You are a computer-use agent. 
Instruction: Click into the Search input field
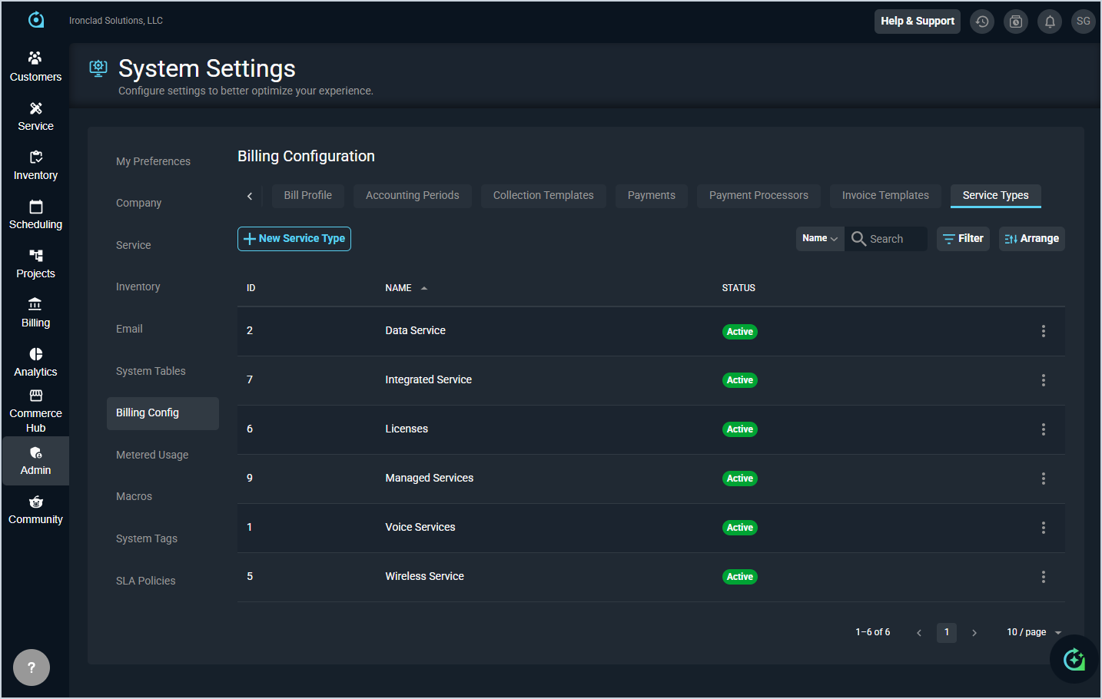pyautogui.click(x=895, y=239)
